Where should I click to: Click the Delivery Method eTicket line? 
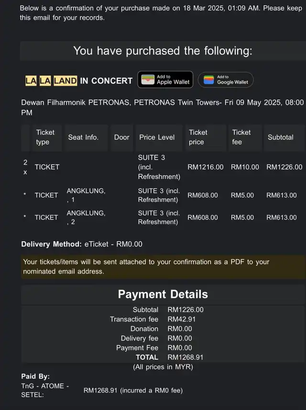tap(82, 244)
